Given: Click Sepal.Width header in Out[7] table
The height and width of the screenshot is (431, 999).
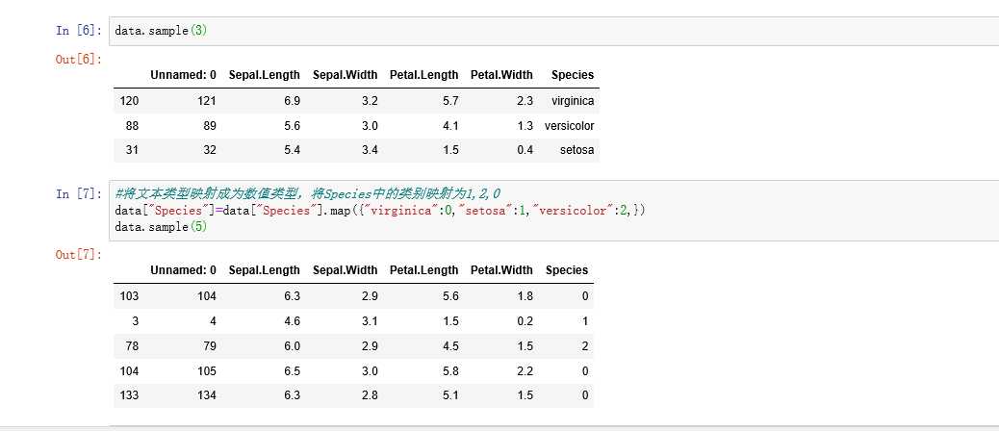Looking at the screenshot, I should coord(345,270).
